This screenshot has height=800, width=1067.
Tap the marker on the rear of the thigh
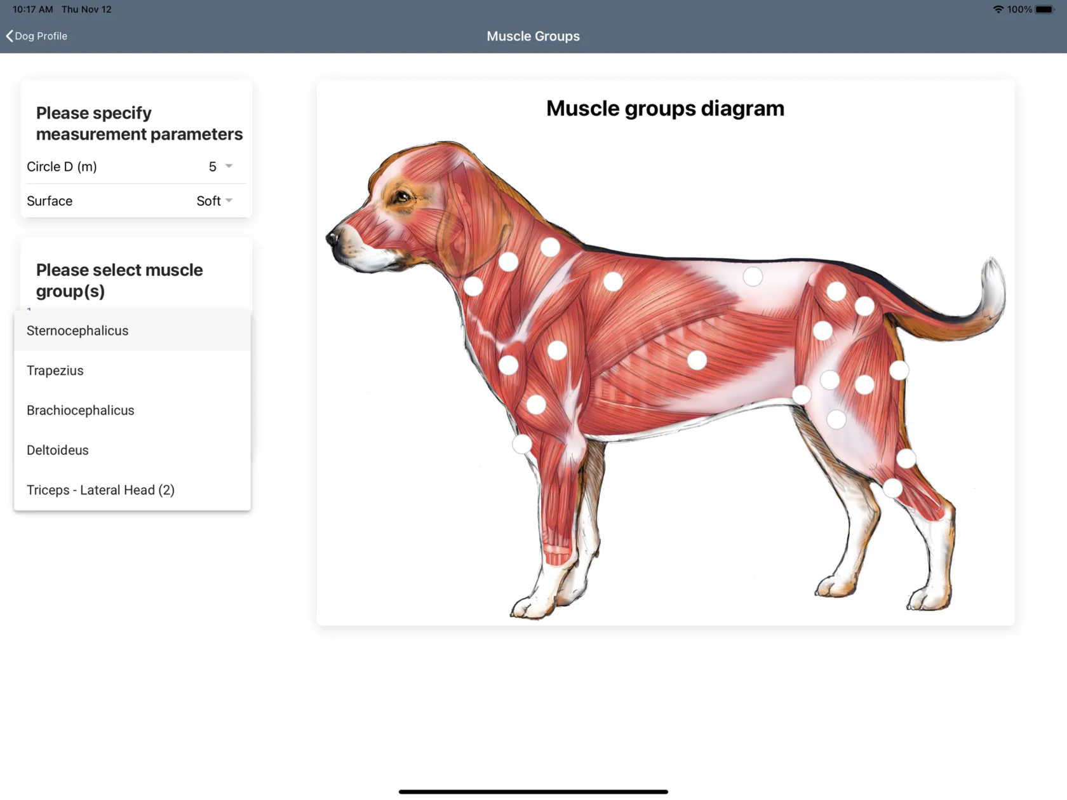coord(899,370)
